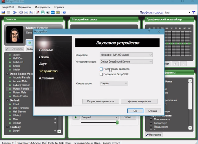
Task: Click the grey icon with yellow text
Action: pyautogui.click(x=58, y=13)
